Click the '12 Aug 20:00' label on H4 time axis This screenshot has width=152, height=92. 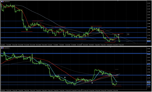pyautogui.click(x=115, y=45)
